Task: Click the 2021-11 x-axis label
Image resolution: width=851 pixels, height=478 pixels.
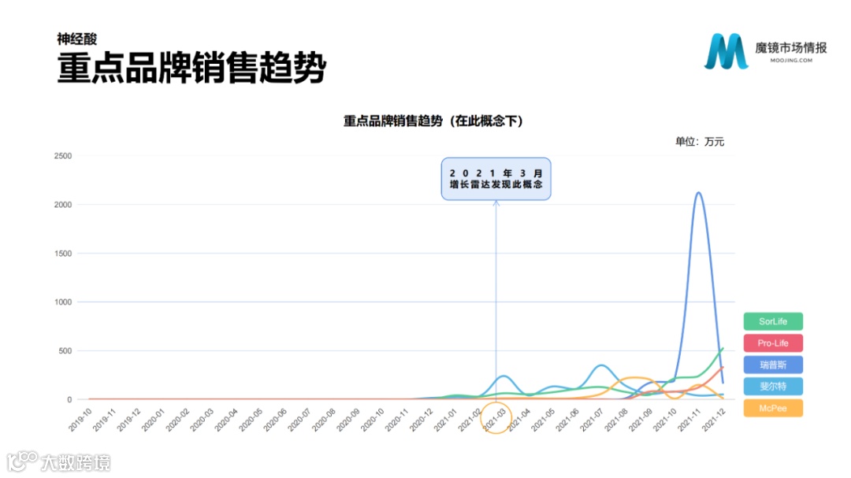Action: [x=689, y=420]
